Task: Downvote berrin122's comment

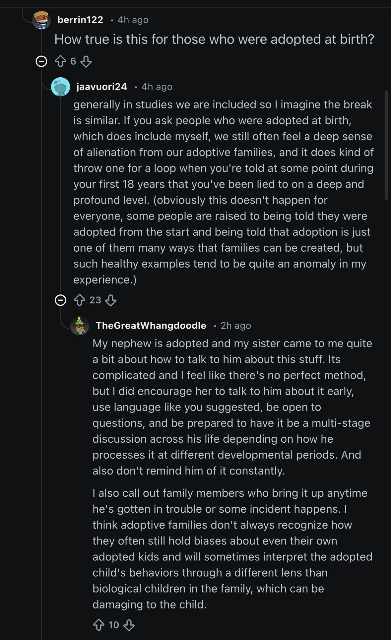Action: 86,61
